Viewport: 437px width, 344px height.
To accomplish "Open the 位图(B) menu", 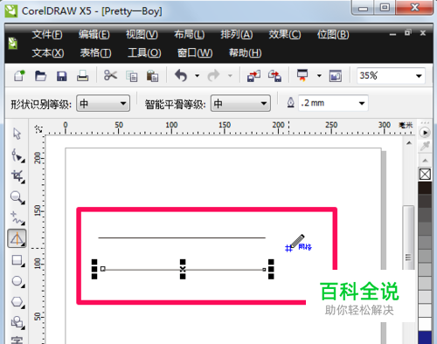I will click(x=333, y=35).
